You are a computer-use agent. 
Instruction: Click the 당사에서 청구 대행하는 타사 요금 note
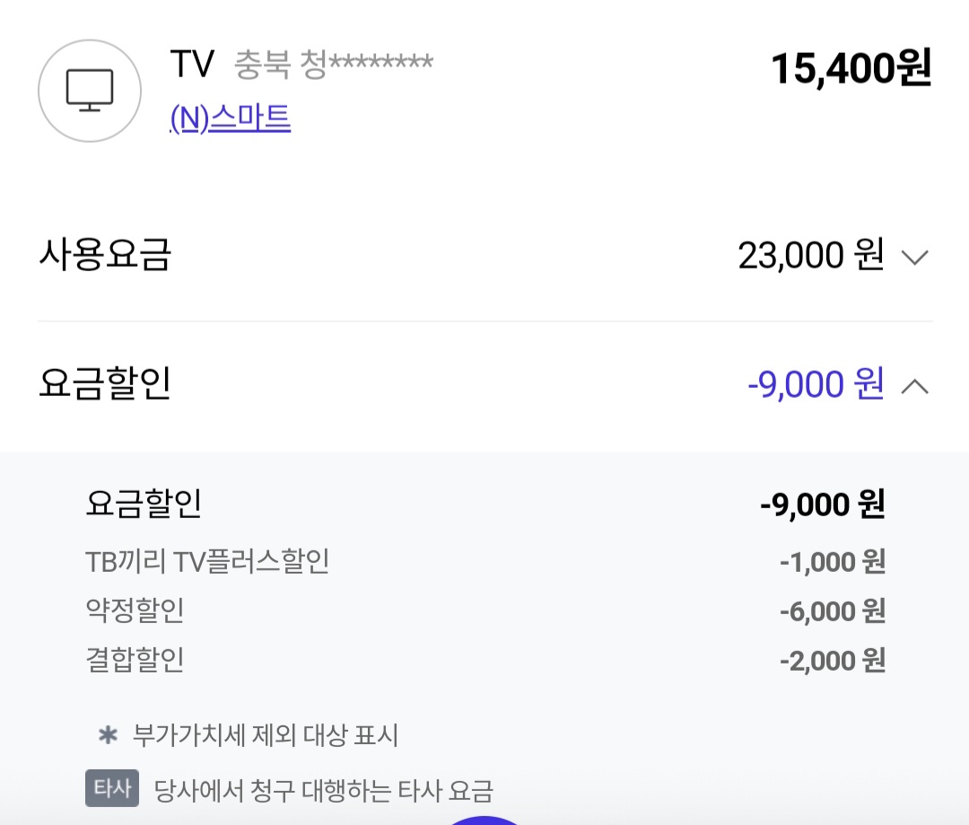(x=324, y=791)
